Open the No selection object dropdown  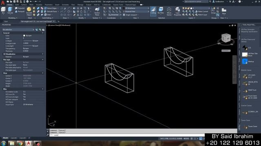point(18,30)
